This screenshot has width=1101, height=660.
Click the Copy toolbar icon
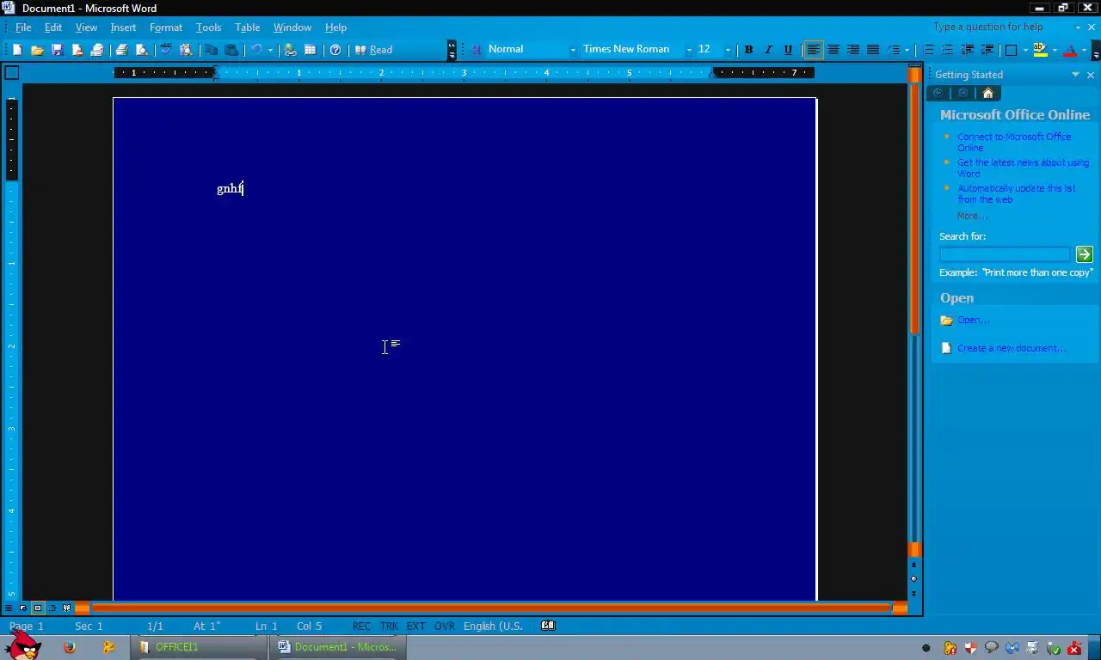tap(211, 50)
